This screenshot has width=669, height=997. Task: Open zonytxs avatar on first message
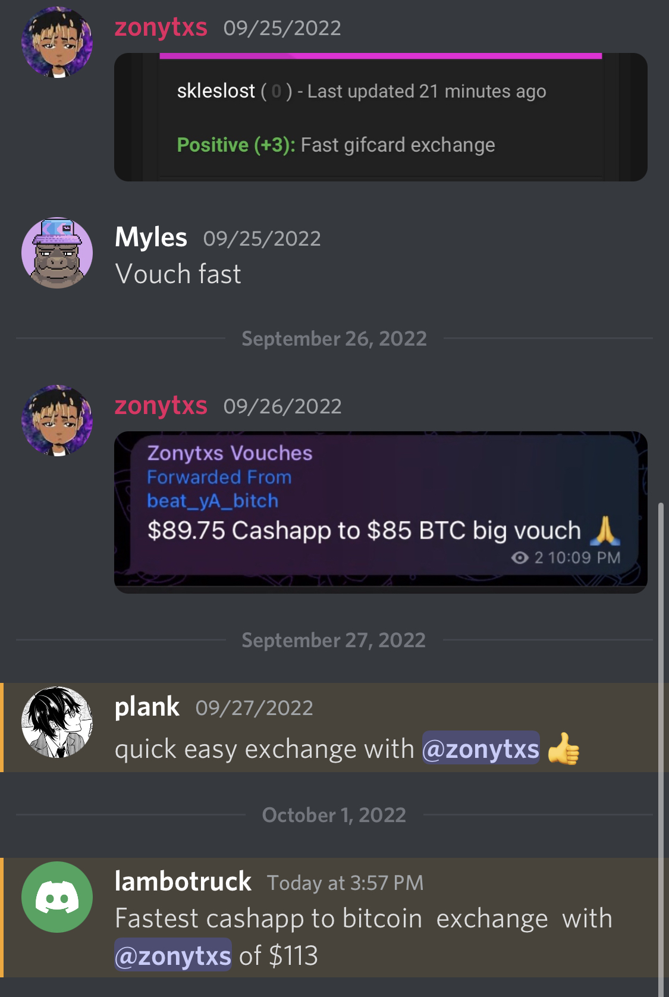click(57, 42)
